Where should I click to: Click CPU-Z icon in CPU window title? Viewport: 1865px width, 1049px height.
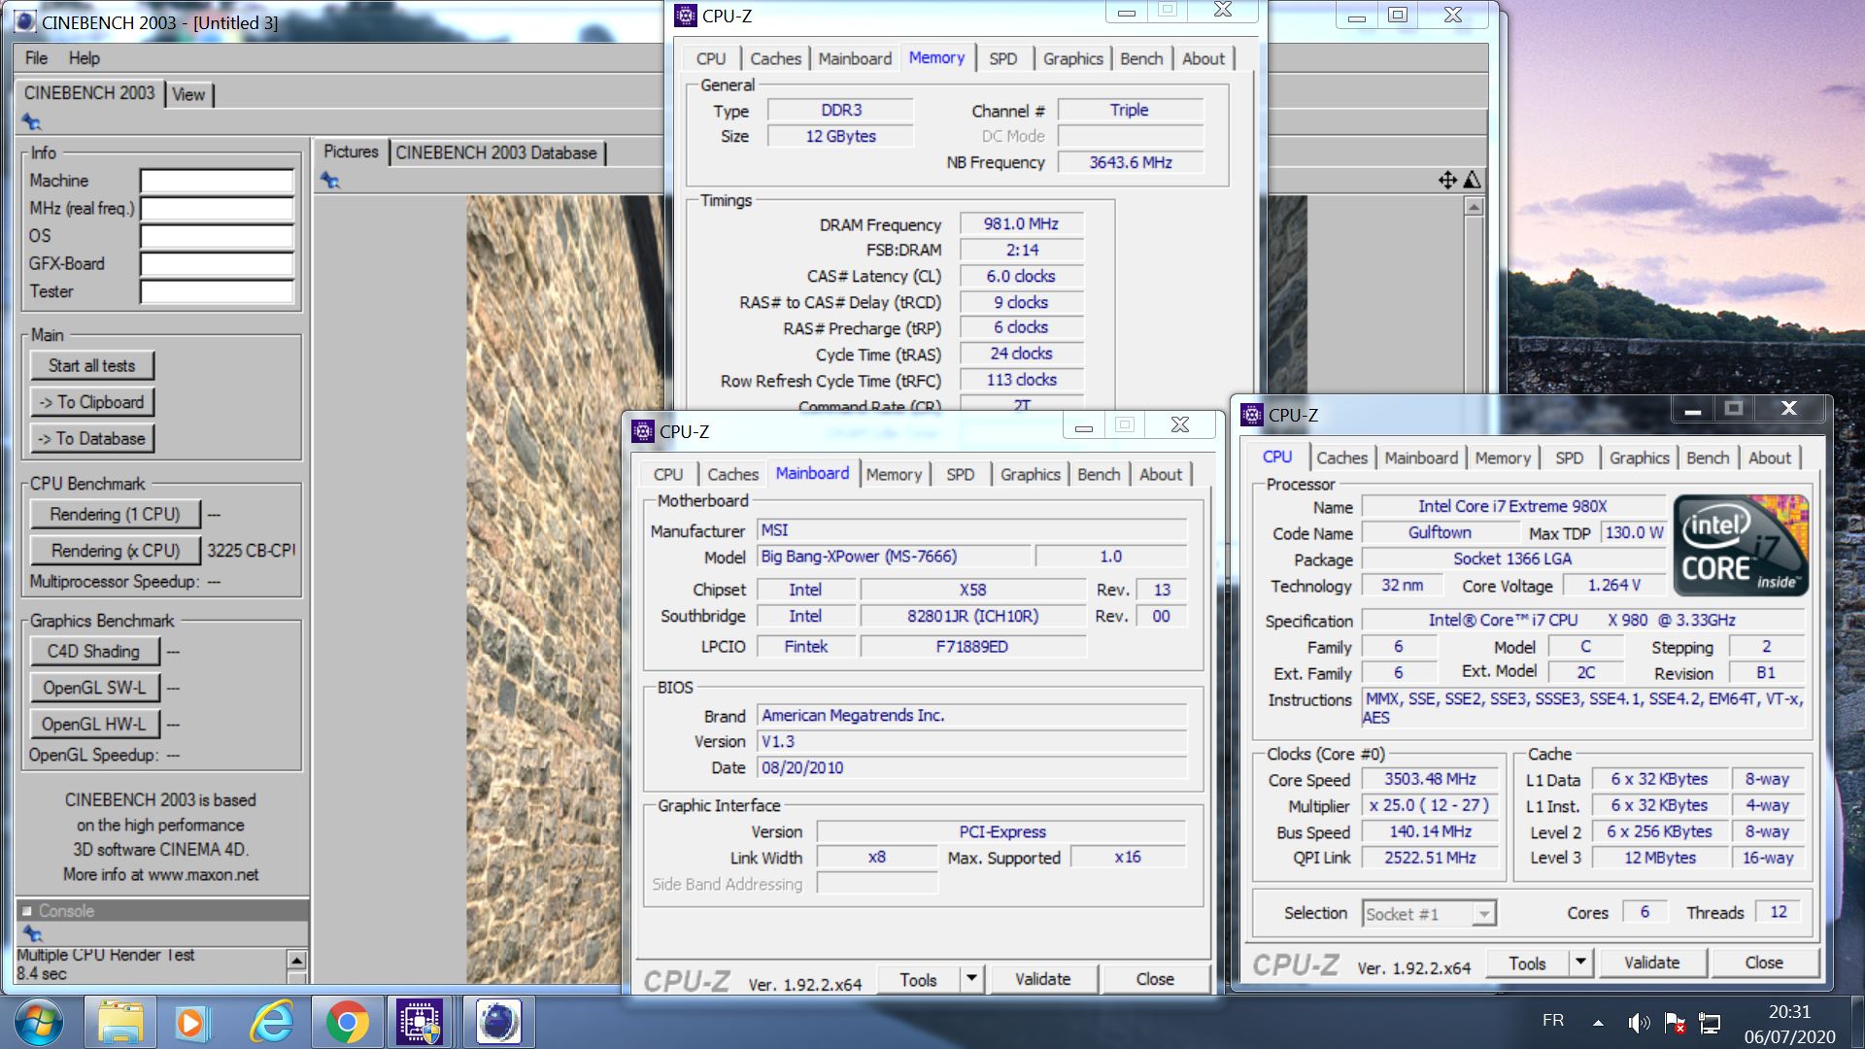click(x=1252, y=415)
